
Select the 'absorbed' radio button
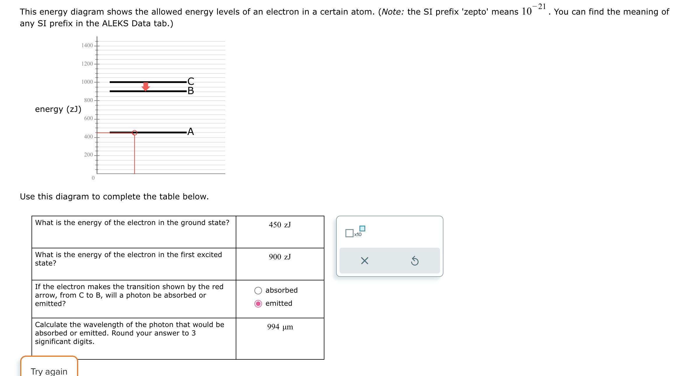(258, 290)
